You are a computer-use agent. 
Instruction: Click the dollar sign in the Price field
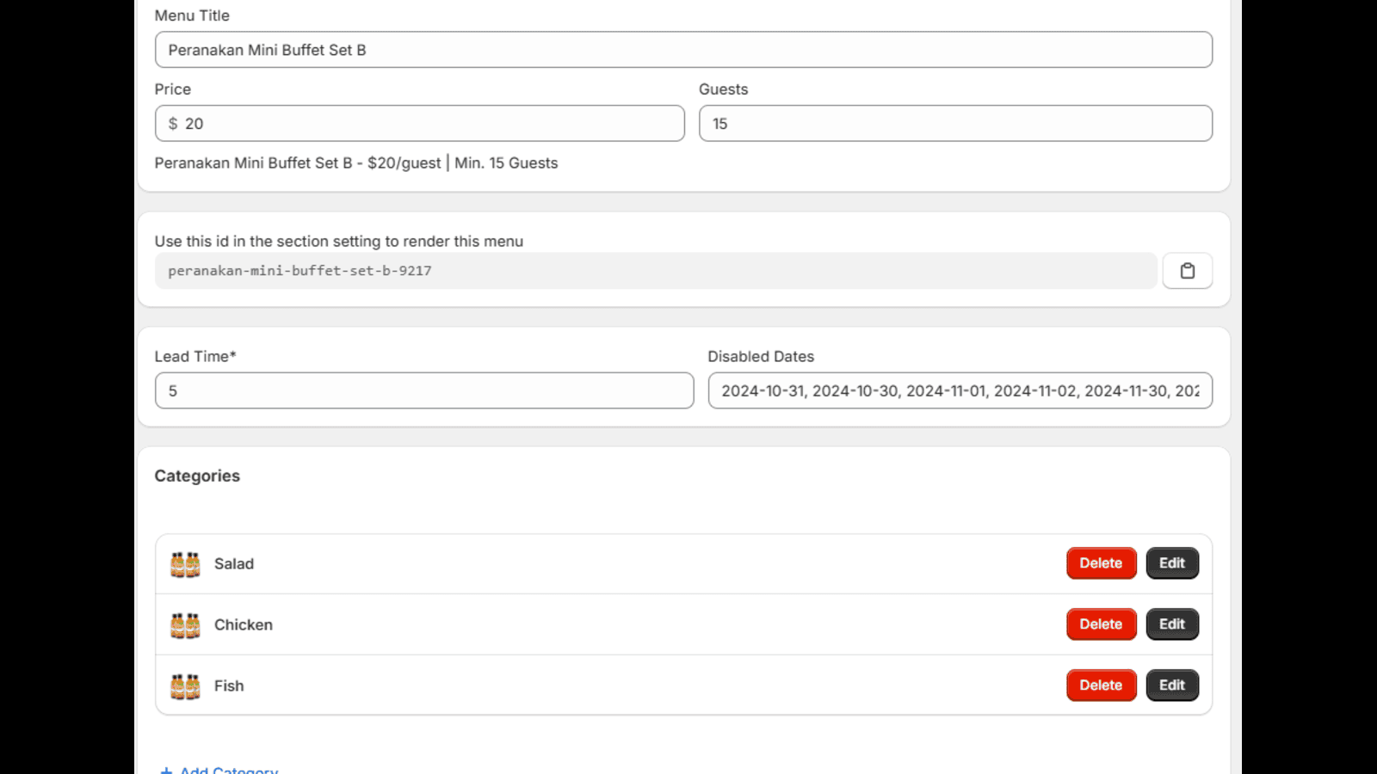(174, 123)
